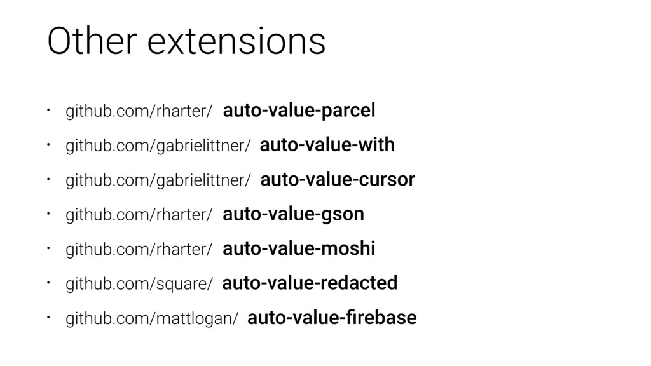The image size is (651, 366).
Task: Click github.com/rharter/ before auto-value-gson
Action: (139, 215)
